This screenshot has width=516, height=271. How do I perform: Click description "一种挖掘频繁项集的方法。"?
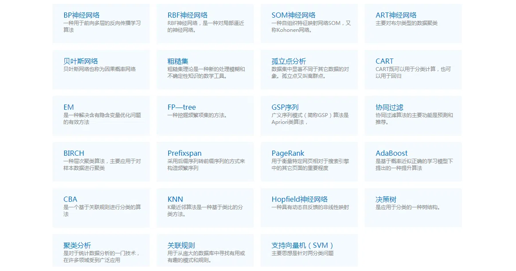tap(197, 115)
